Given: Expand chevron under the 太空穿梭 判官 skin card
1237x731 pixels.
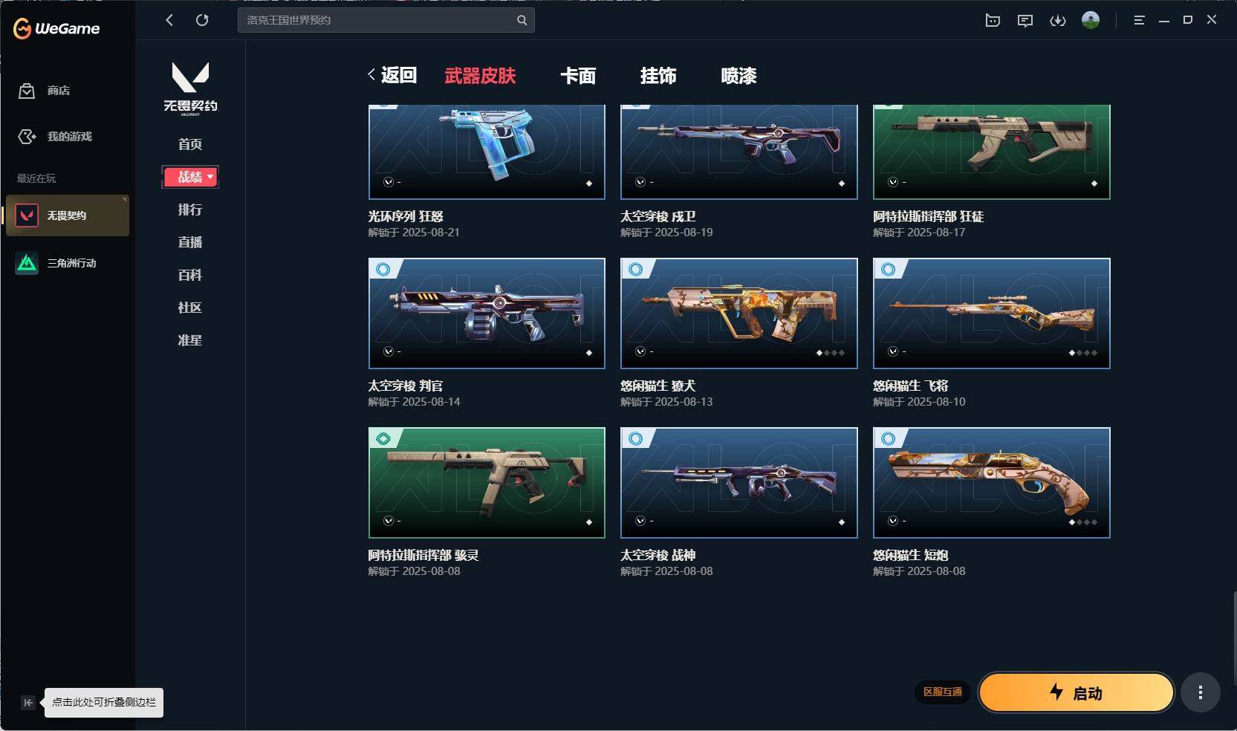Looking at the screenshot, I should click(389, 351).
